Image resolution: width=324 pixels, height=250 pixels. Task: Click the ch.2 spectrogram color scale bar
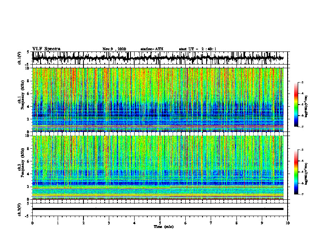point(296,172)
